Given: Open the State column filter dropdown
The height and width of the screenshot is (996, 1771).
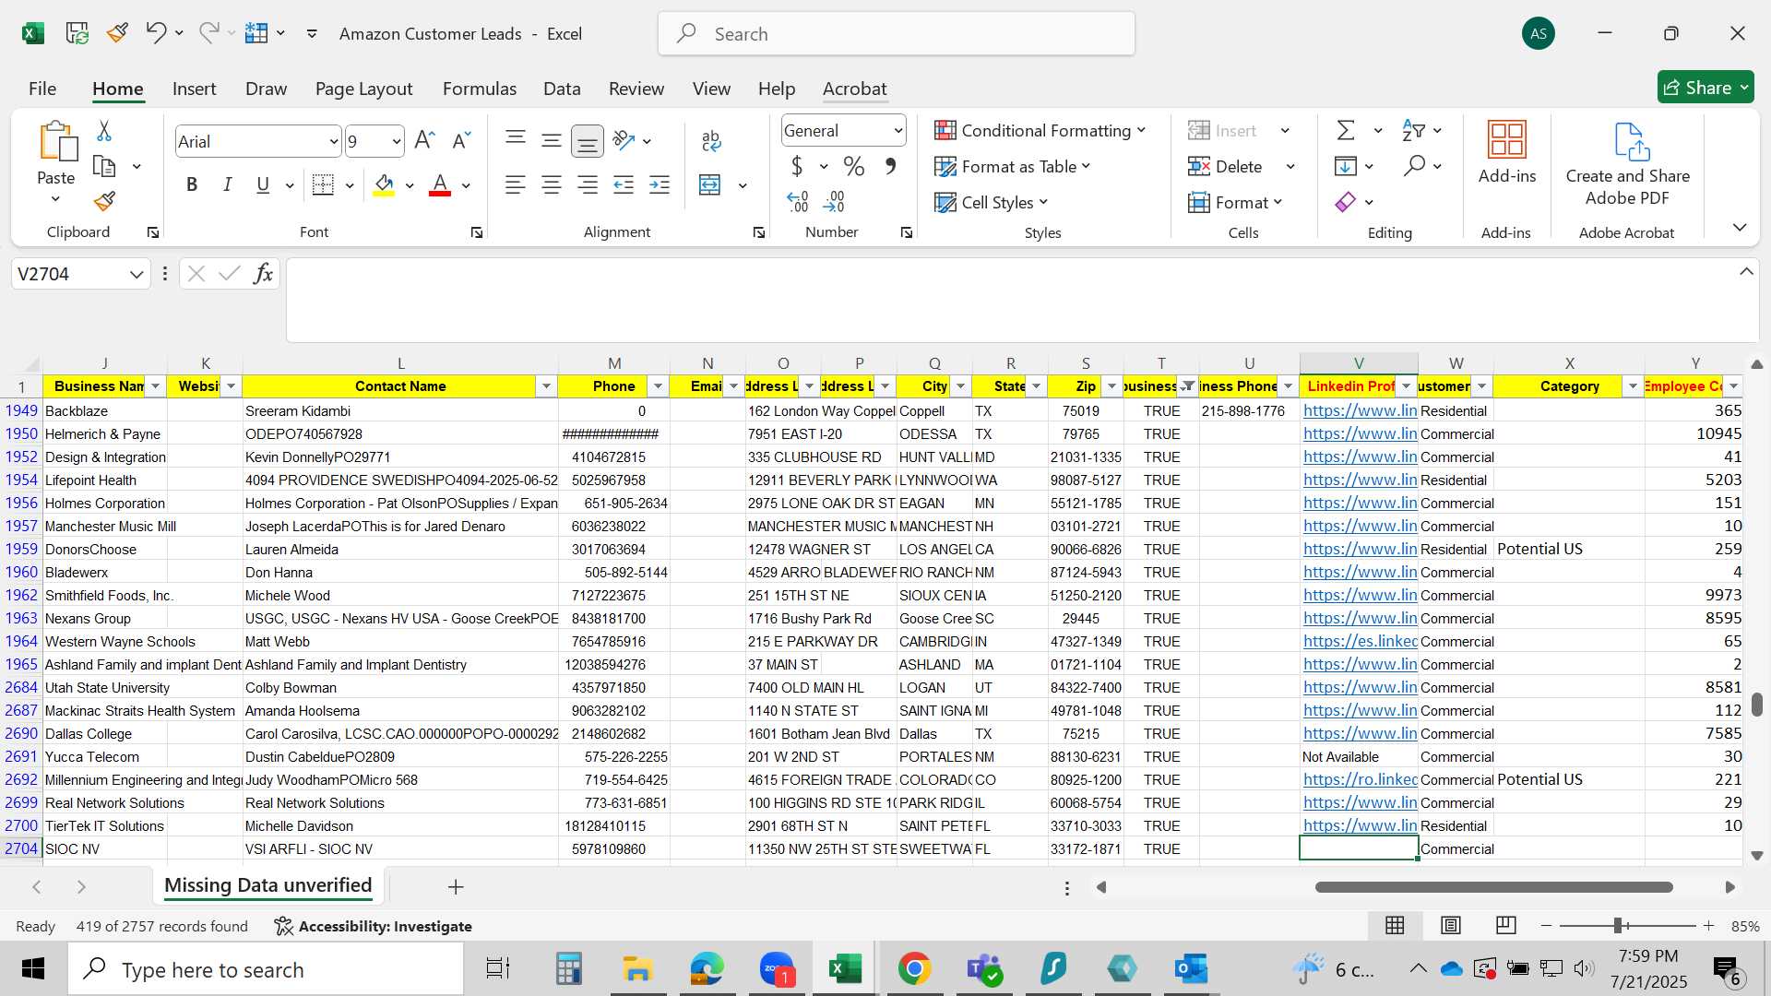Looking at the screenshot, I should click(1036, 386).
